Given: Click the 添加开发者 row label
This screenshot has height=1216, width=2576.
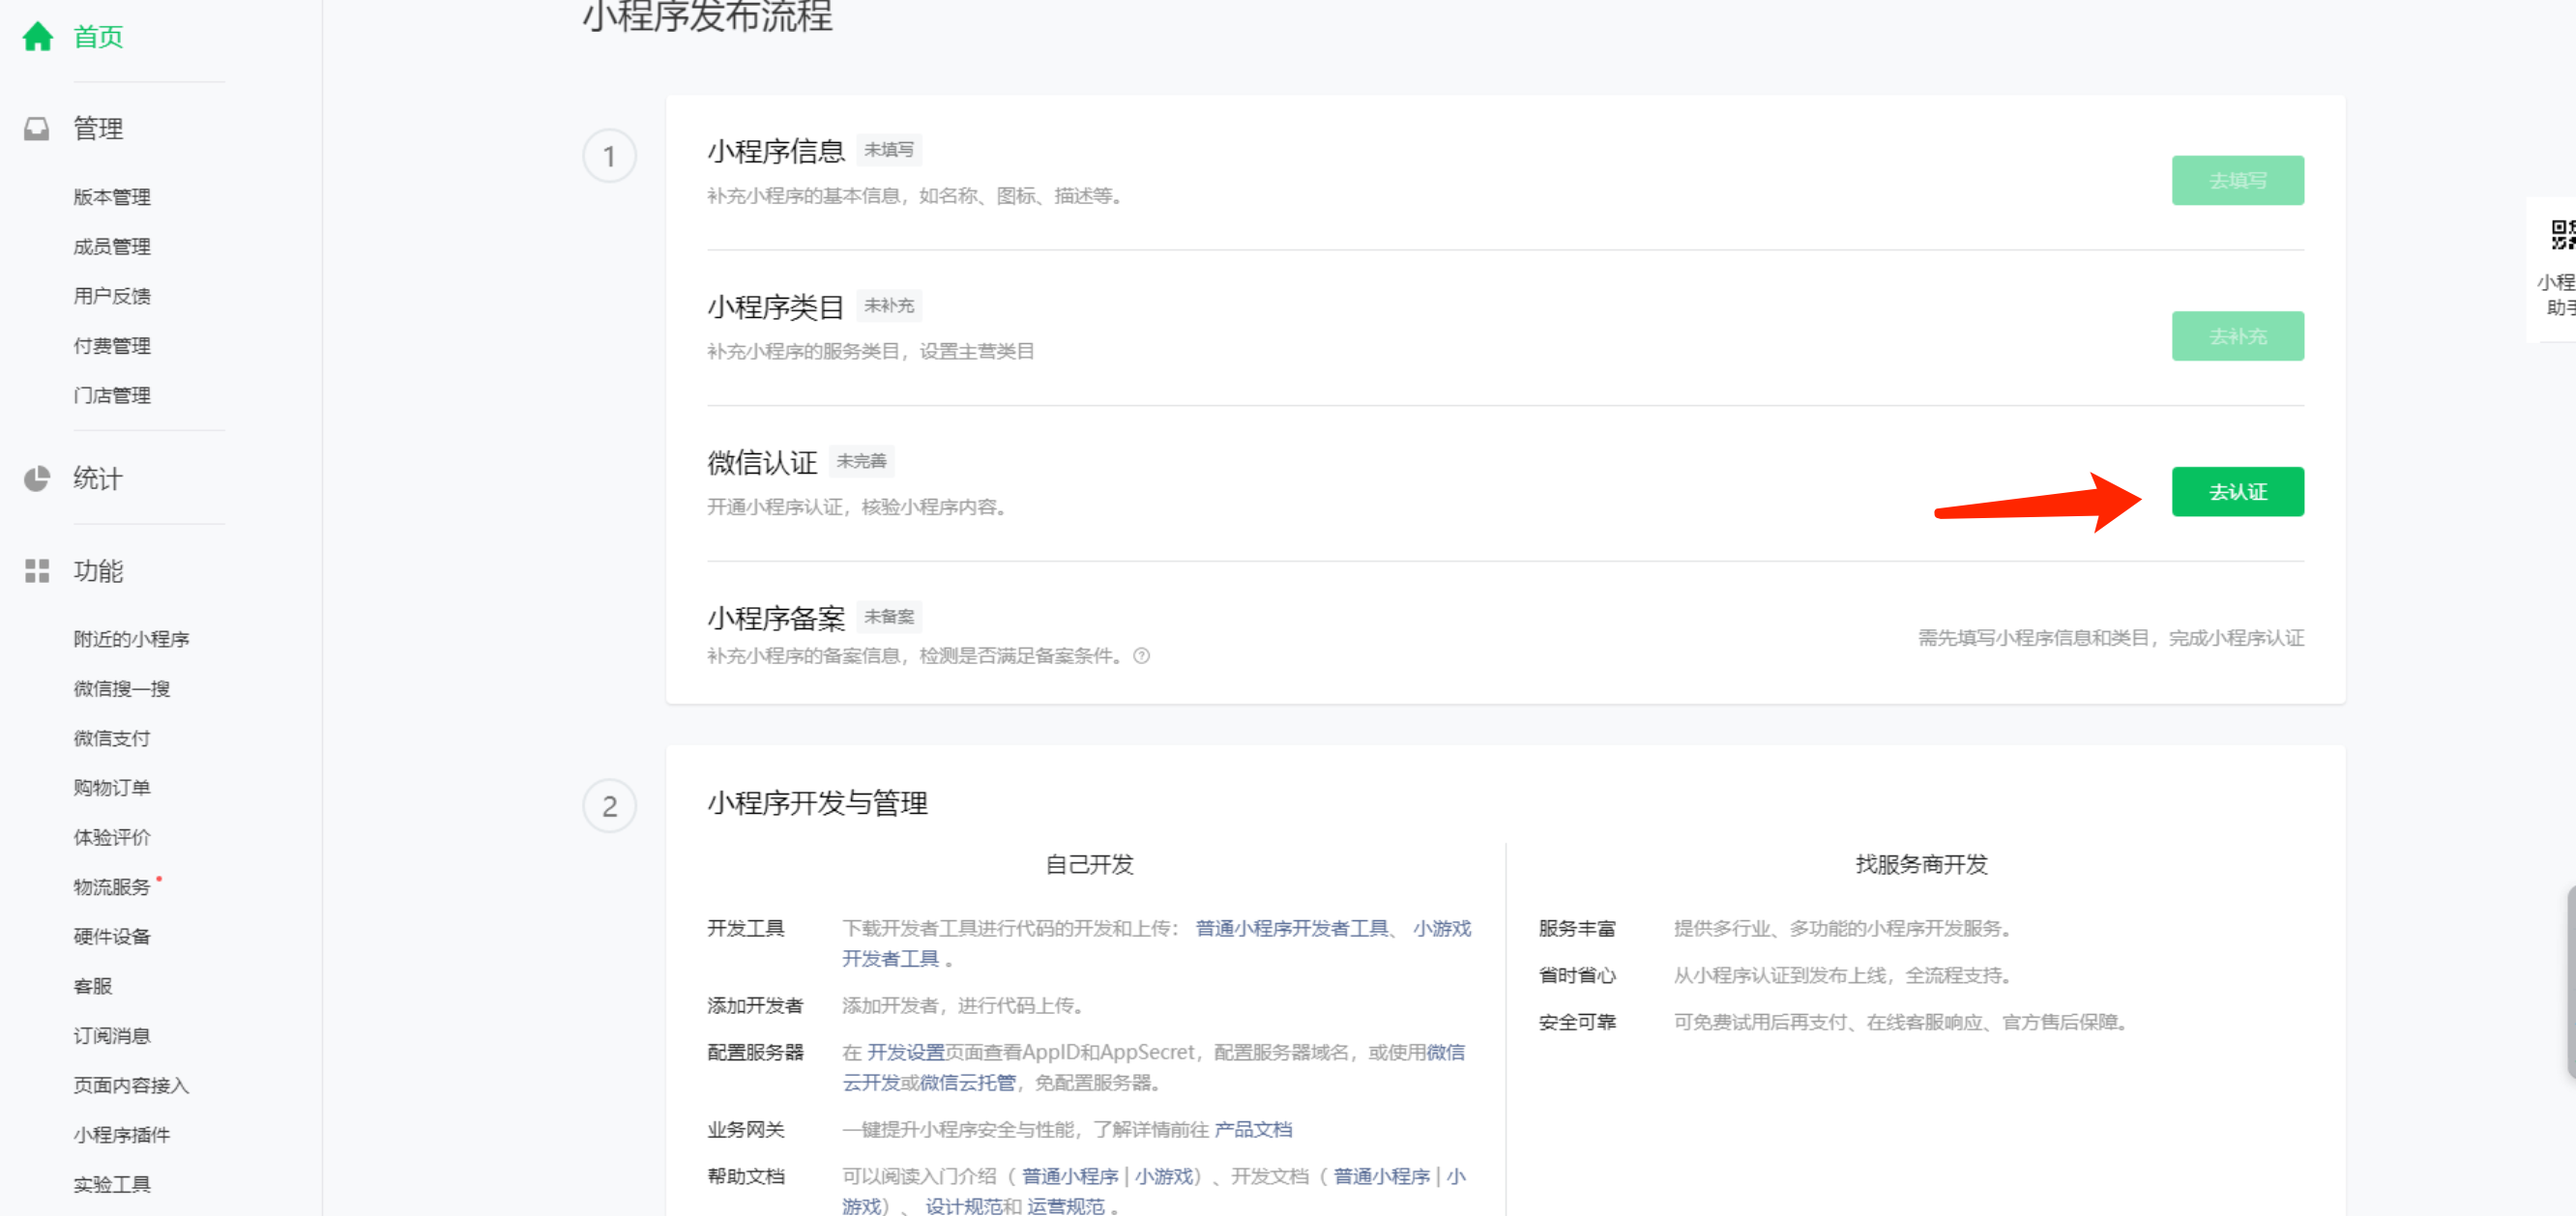Looking at the screenshot, I should click(x=755, y=1005).
